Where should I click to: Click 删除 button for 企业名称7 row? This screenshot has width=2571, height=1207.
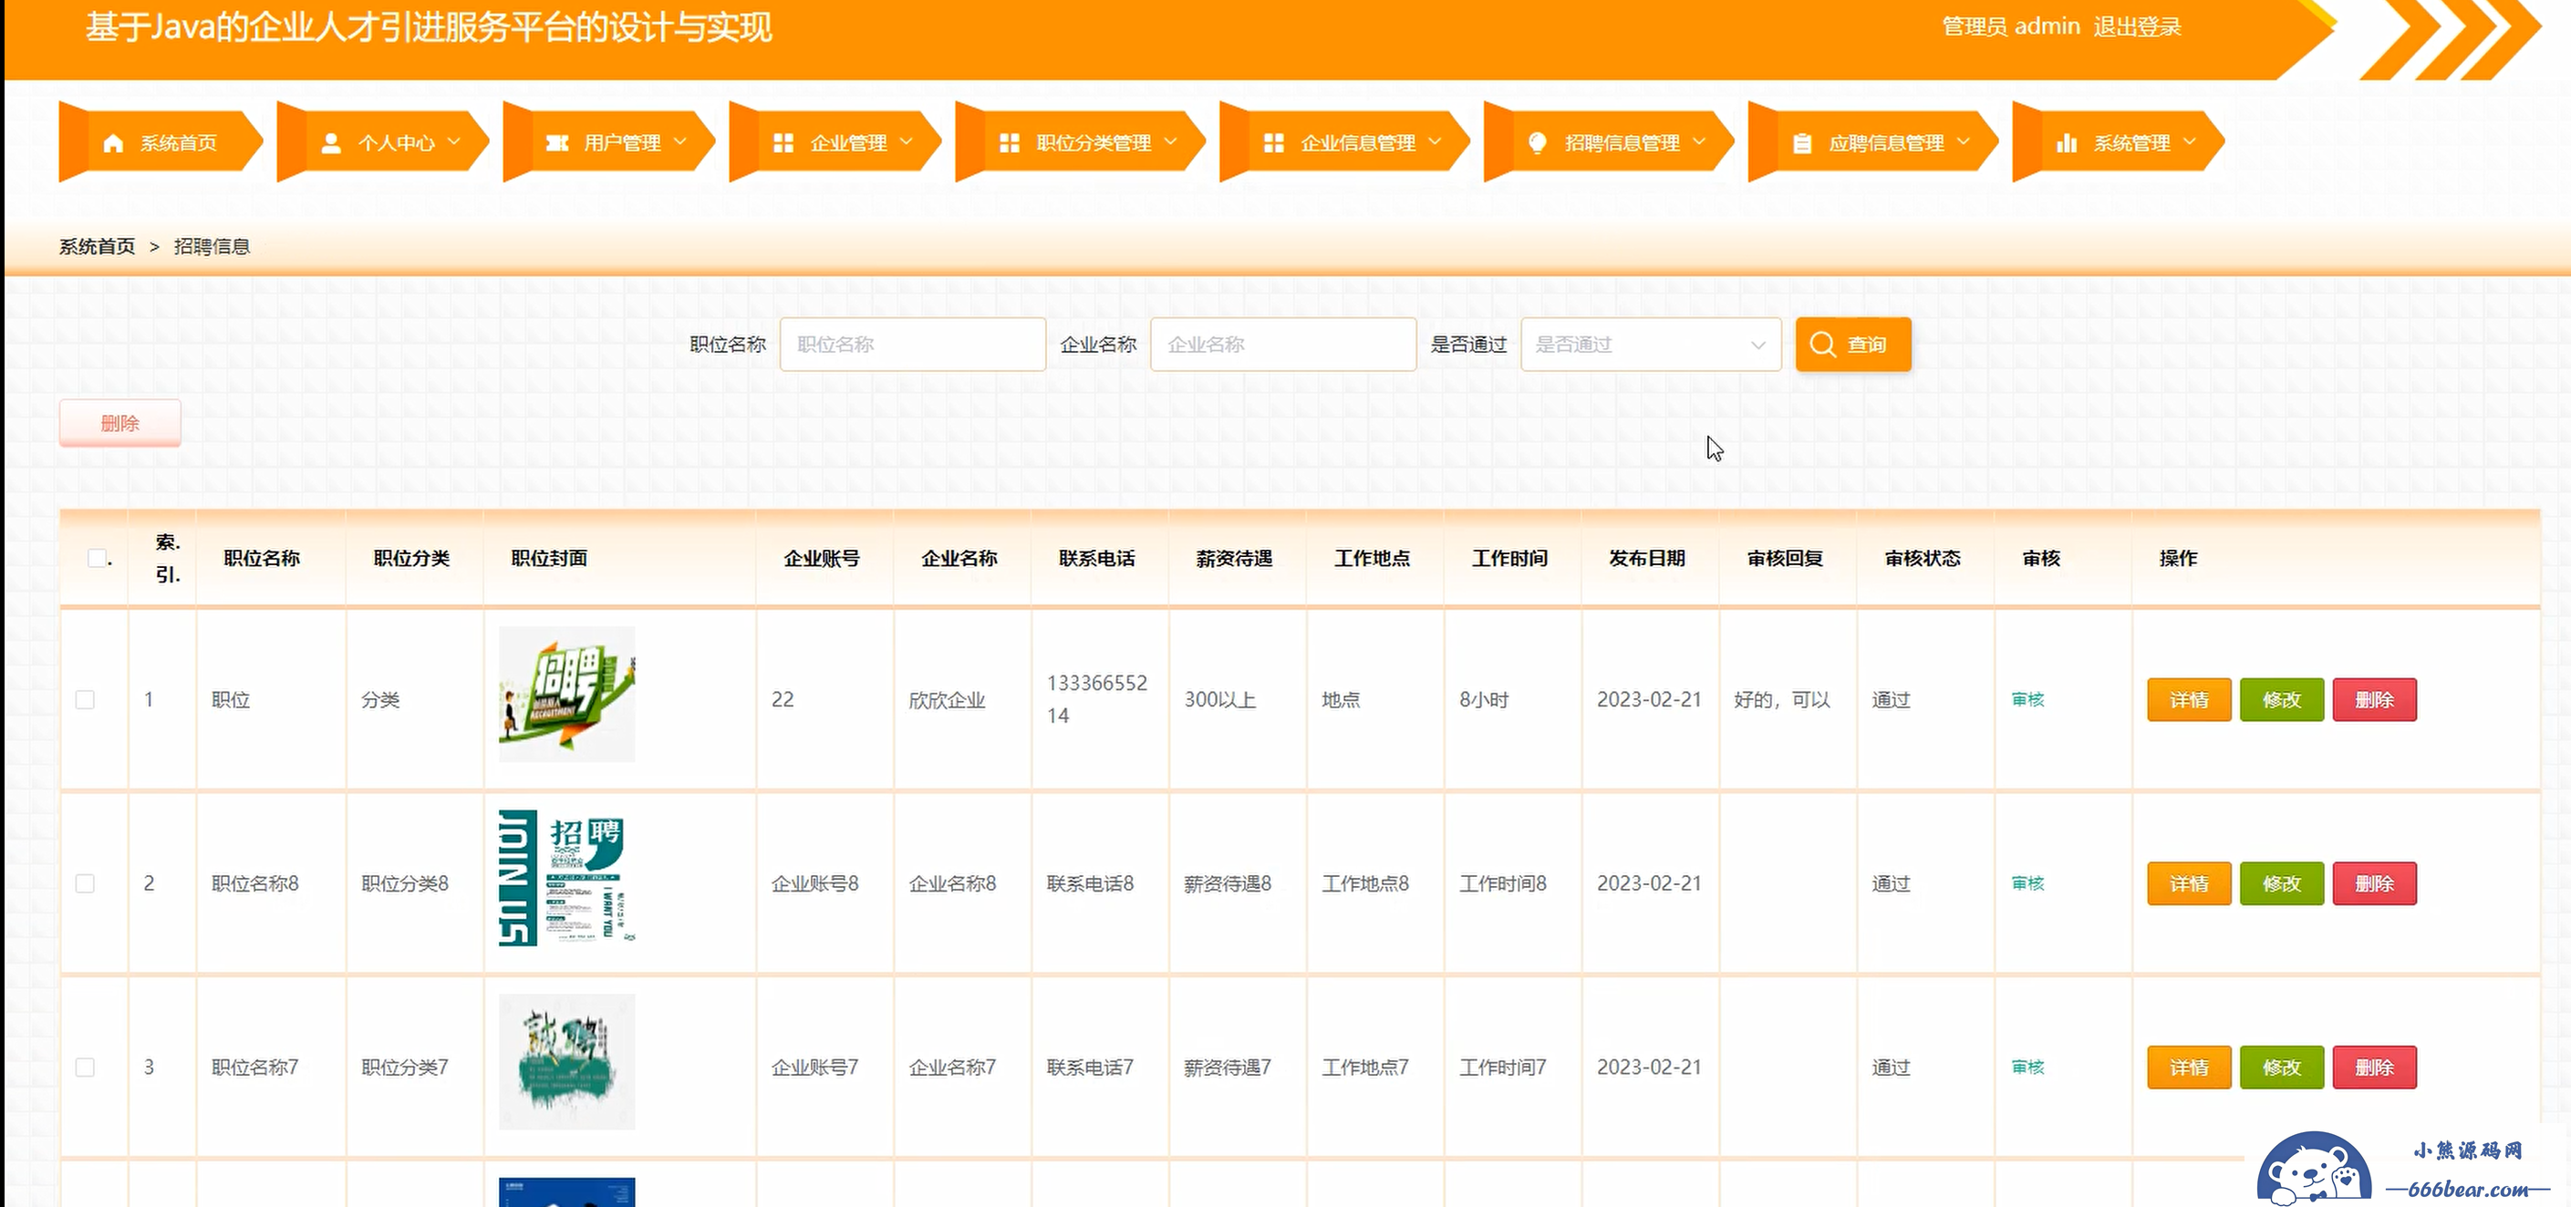[x=2374, y=1068]
